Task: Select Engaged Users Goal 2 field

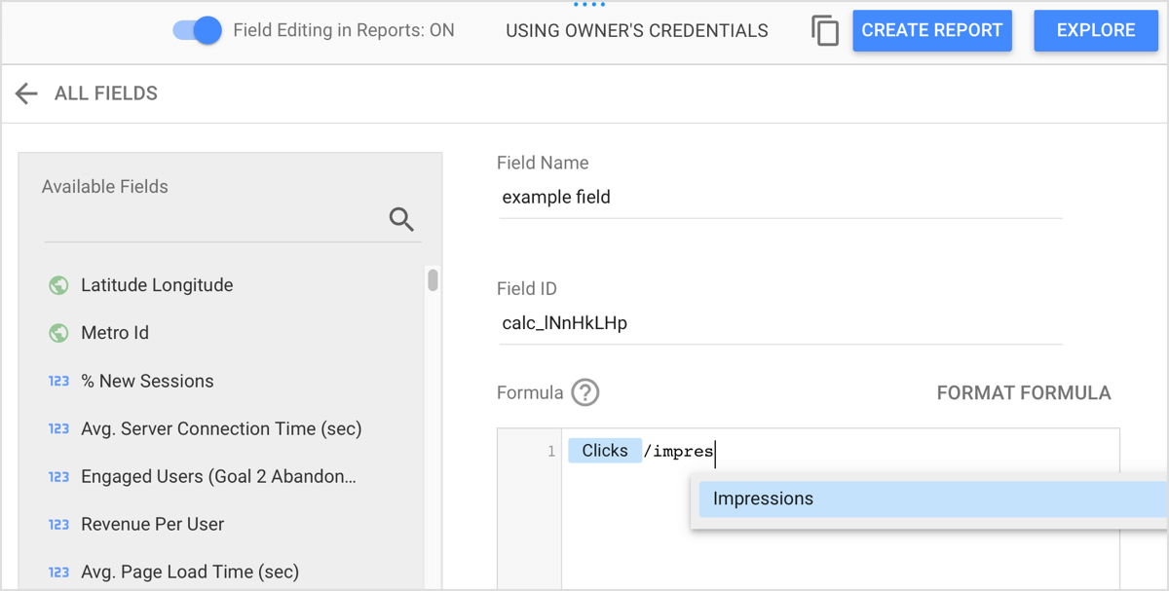Action: [x=218, y=476]
